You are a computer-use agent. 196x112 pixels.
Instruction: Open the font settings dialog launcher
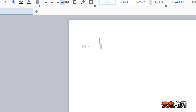point(39,6)
